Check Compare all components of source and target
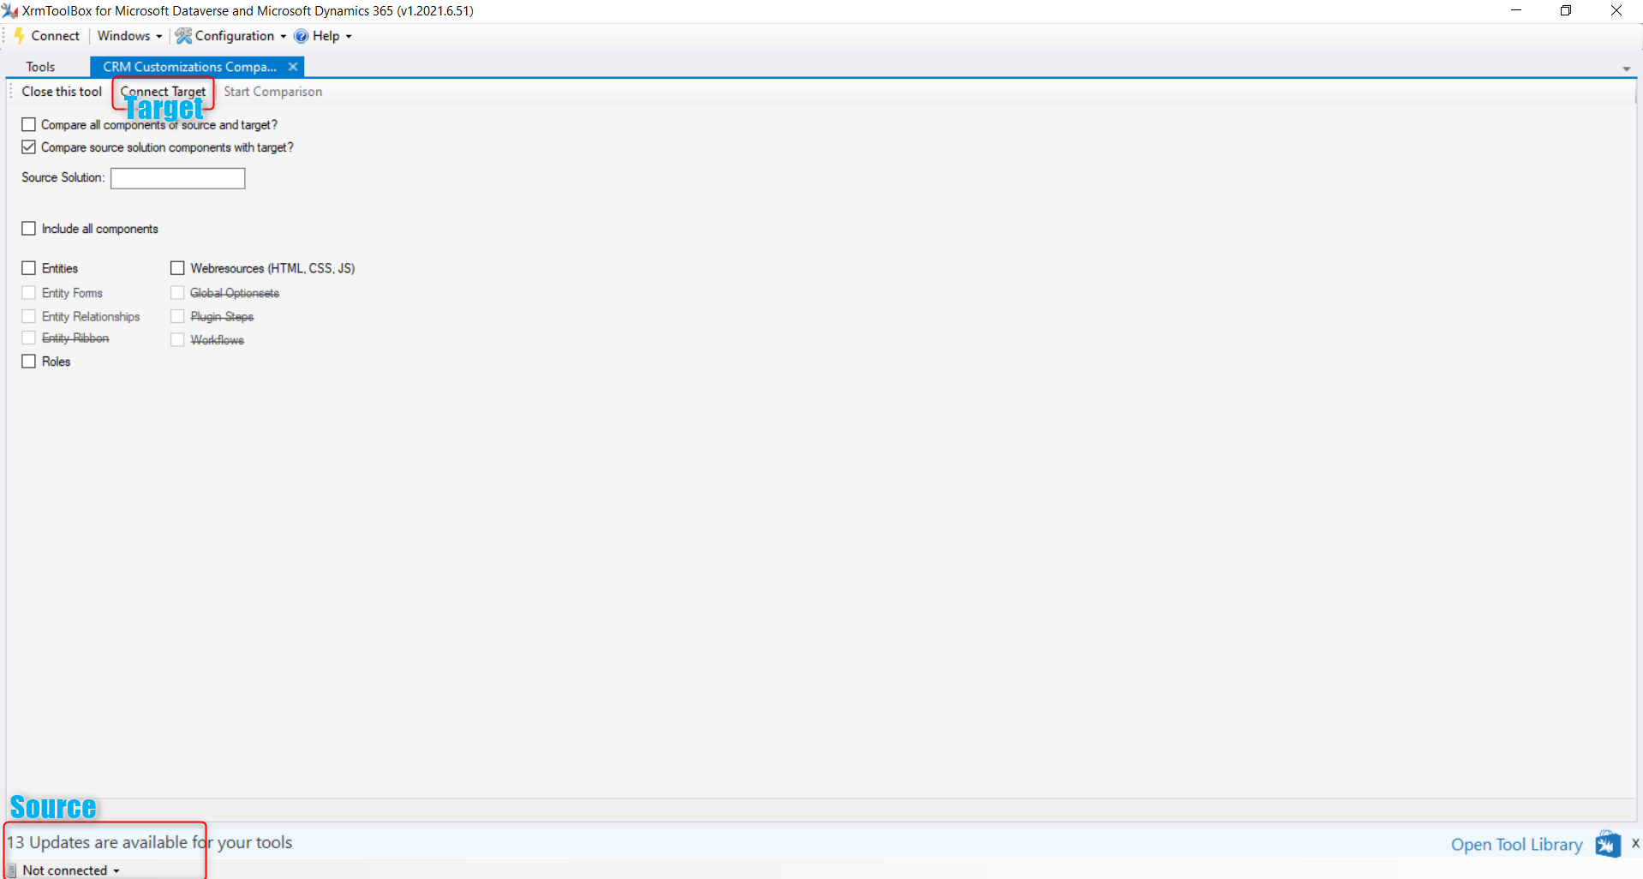Viewport: 1643px width, 879px height. (x=28, y=125)
